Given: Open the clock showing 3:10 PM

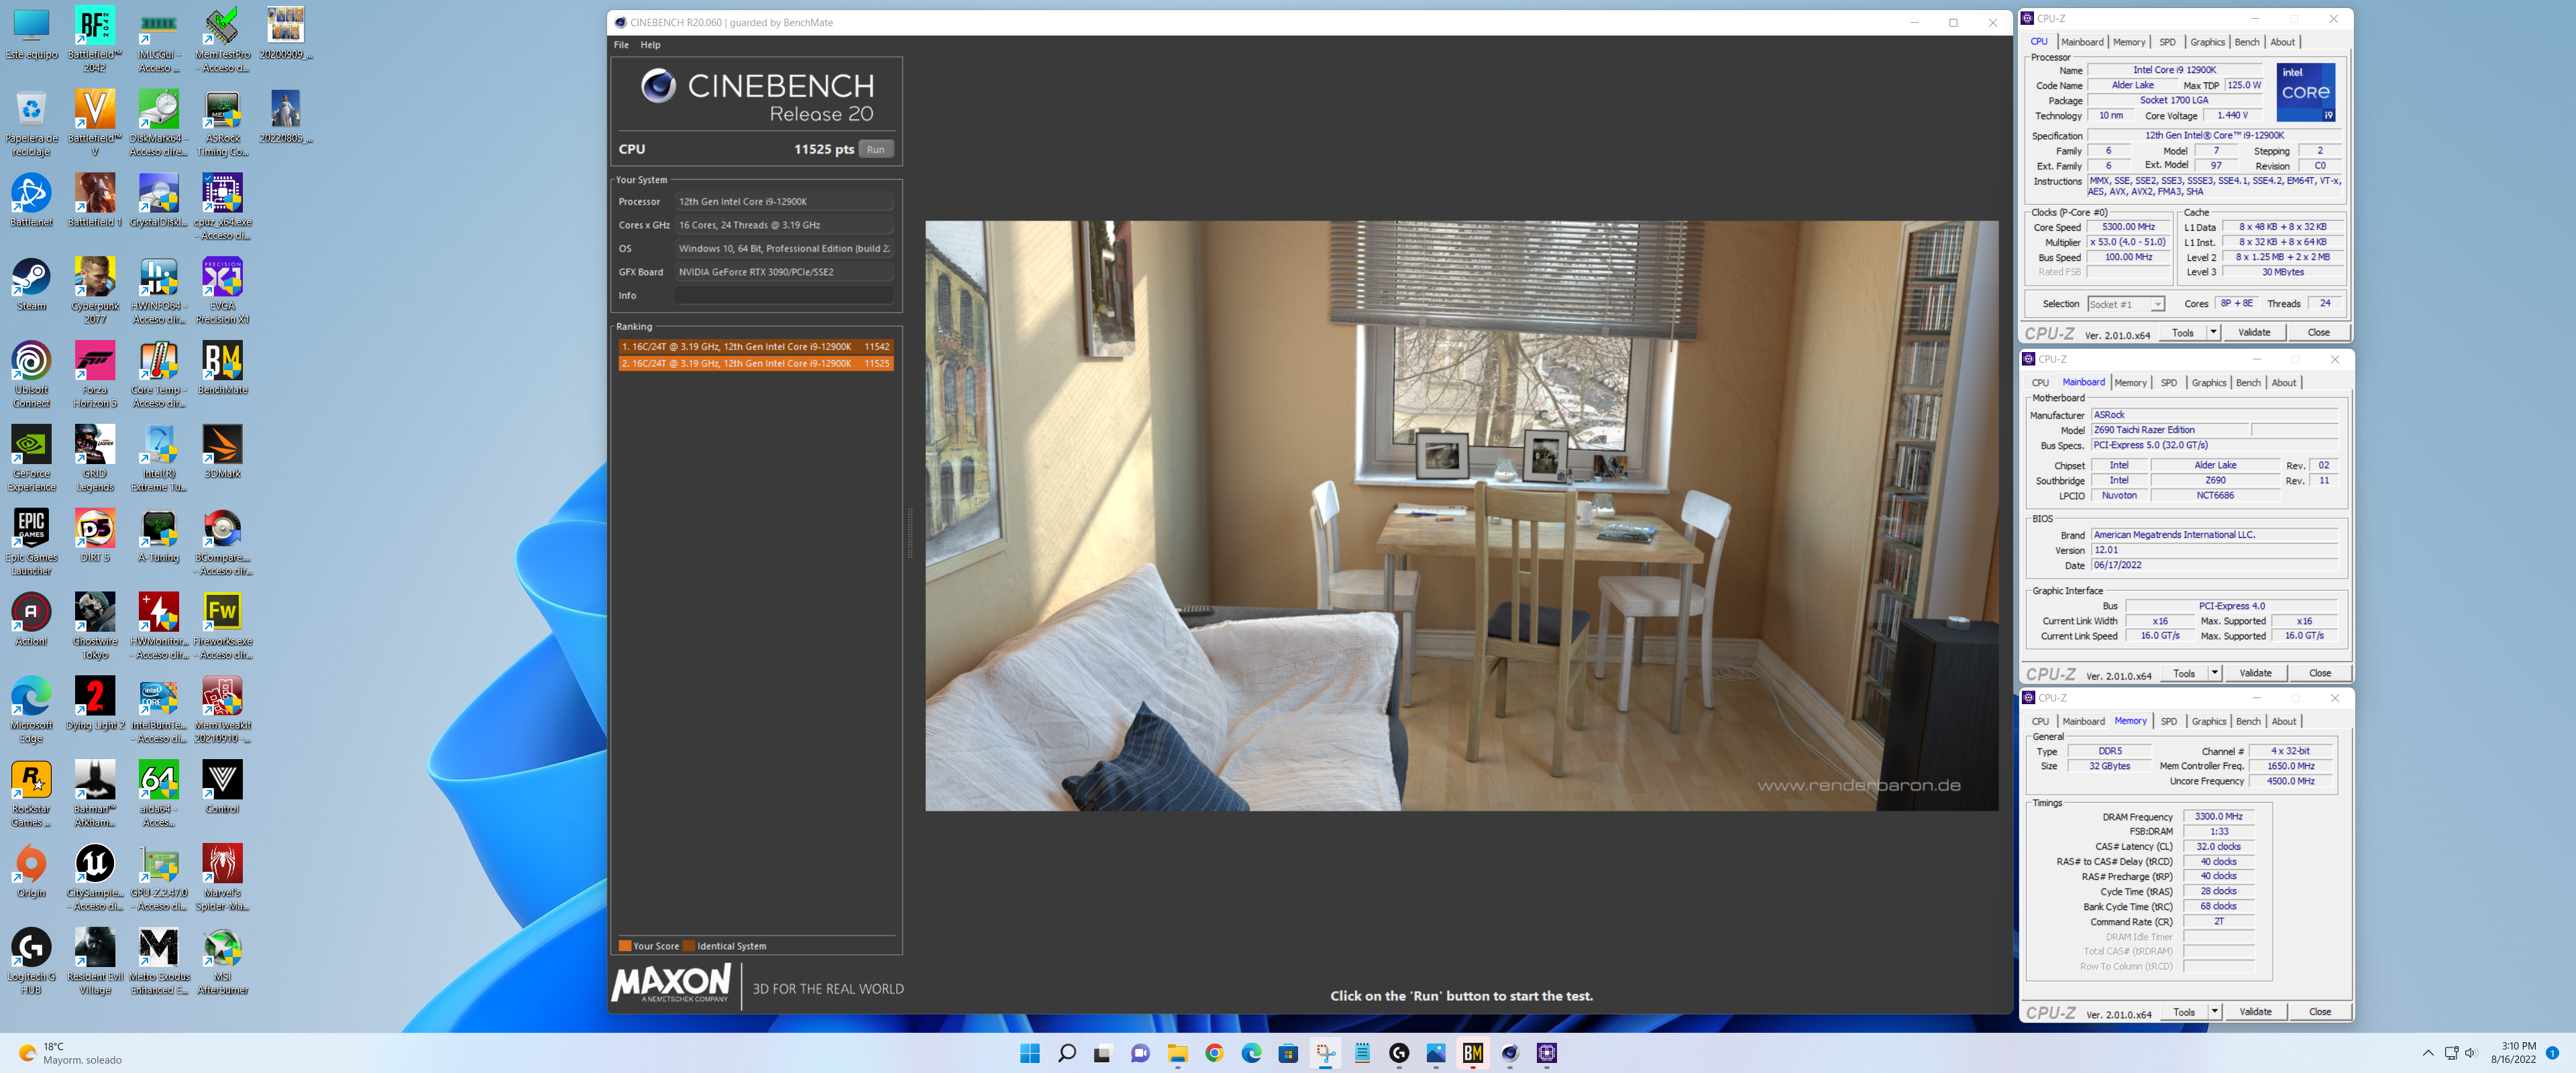Looking at the screenshot, I should click(2513, 1053).
